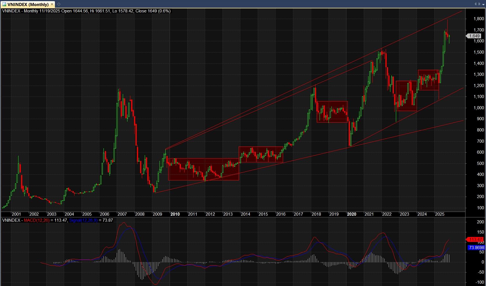The width and height of the screenshot is (486, 286).
Task: Select the VNINDEX (Monthly) chart tab
Action: click(x=28, y=4)
